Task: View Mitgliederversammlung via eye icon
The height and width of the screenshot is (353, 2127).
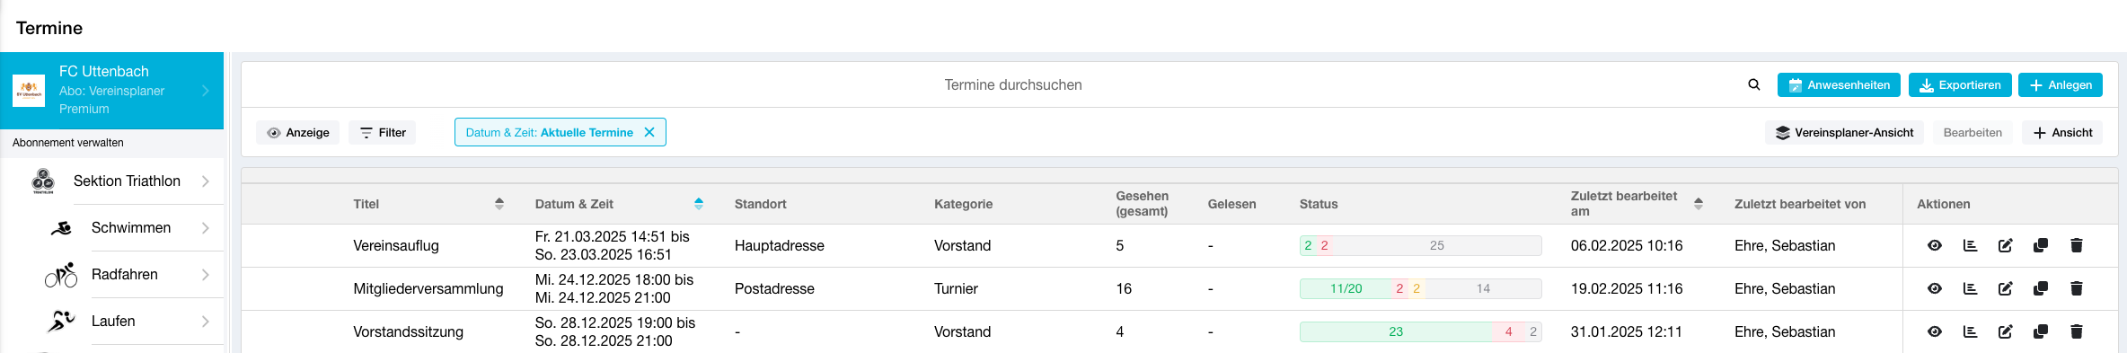Action: point(1935,288)
